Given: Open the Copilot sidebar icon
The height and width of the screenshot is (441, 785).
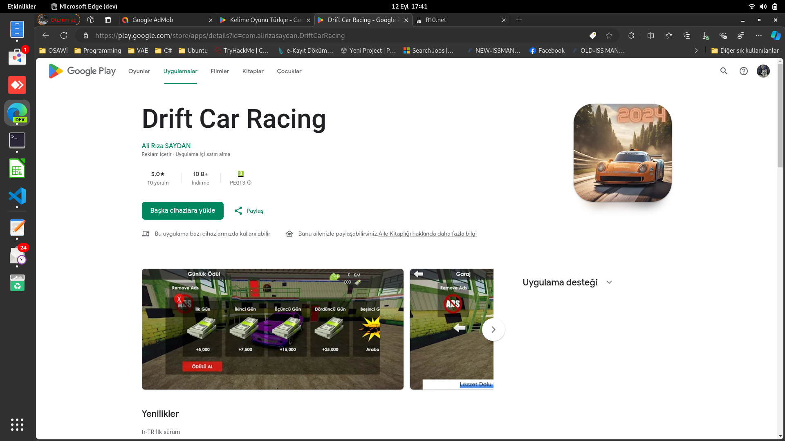Looking at the screenshot, I should (776, 36).
